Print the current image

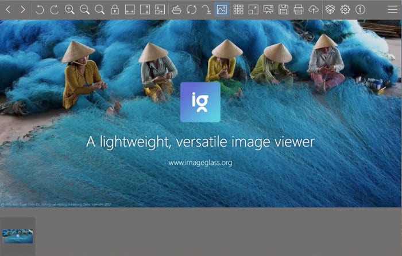click(x=299, y=10)
